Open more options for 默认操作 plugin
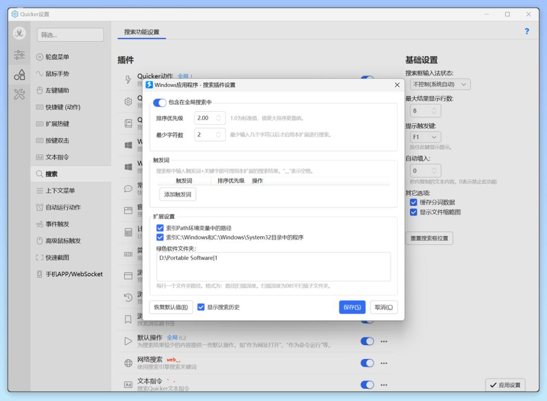Image resolution: width=547 pixels, height=401 pixels. point(384,341)
